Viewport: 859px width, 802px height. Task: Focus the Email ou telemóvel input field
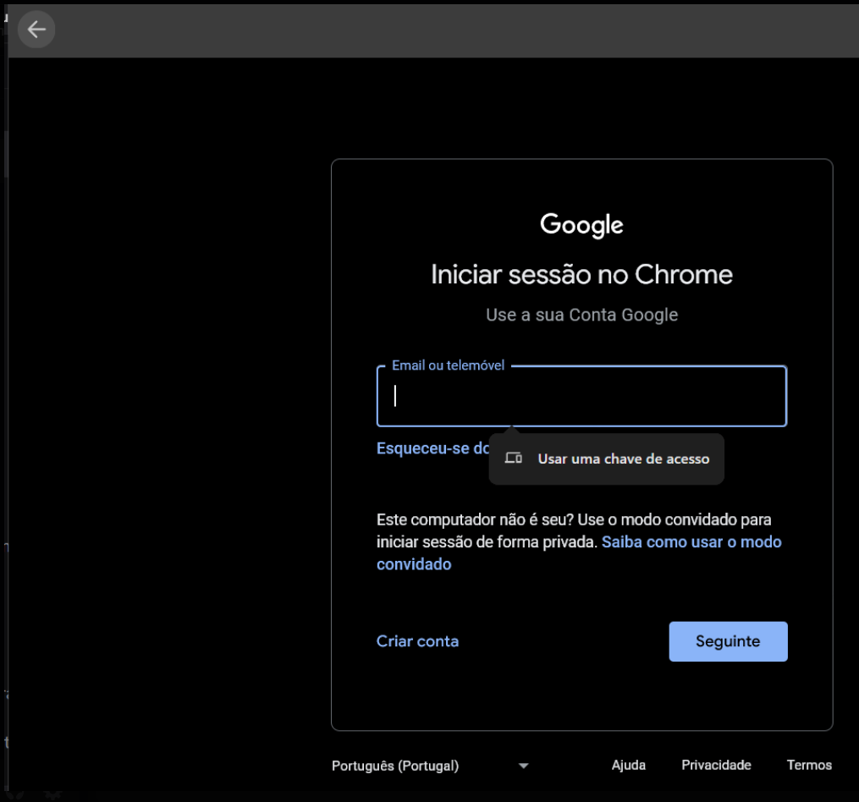(581, 397)
